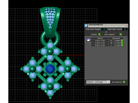Click the Total Gem Weight label
The image size is (138, 103).
(93, 29)
